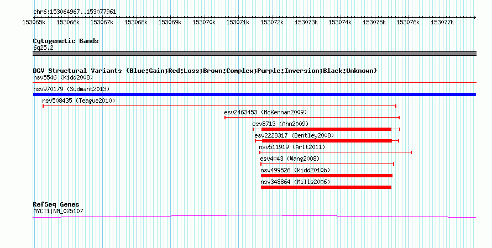This screenshot has width=492, height=248.
Task: Click the nsv970179 (Sudmant2013) label
Action: pyautogui.click(x=71, y=89)
